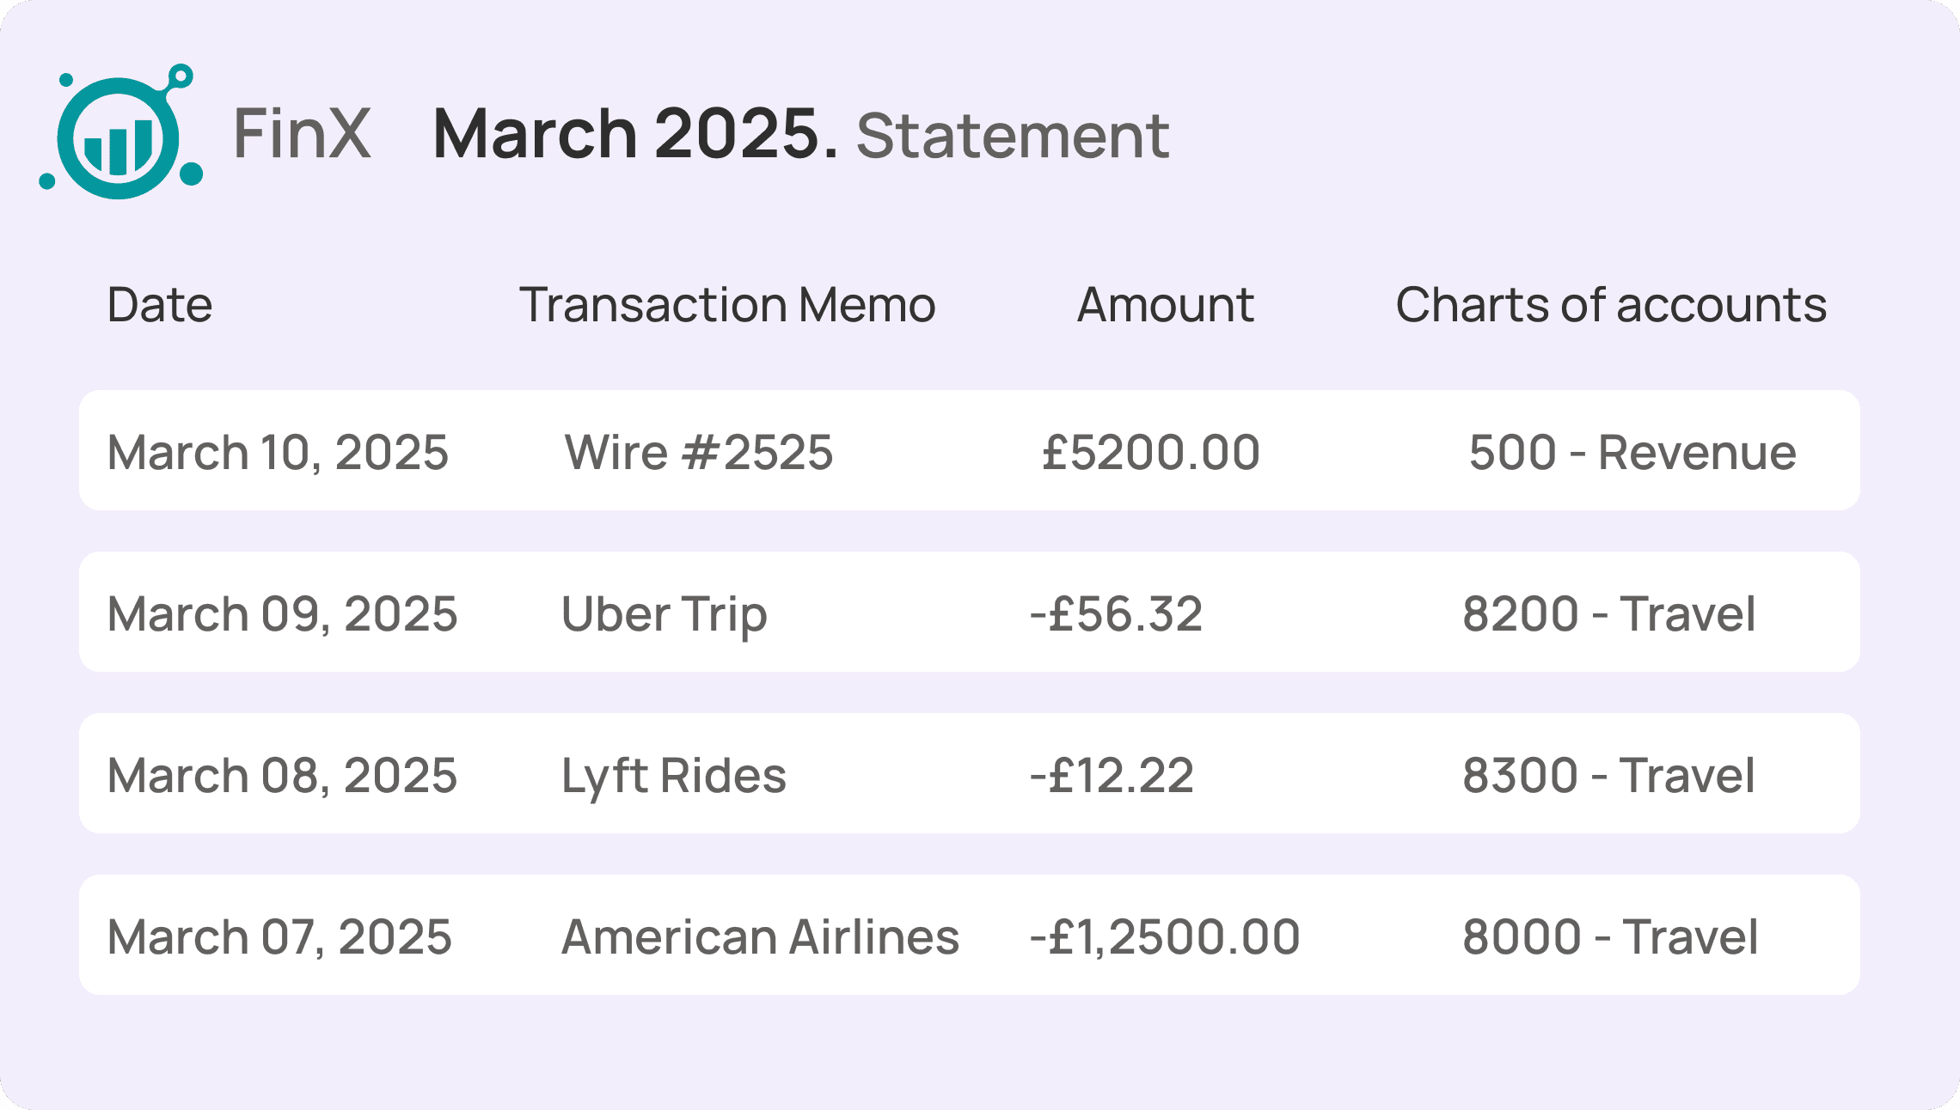Open the Uber Trip transaction memo
The image size is (1960, 1110).
[x=664, y=615]
